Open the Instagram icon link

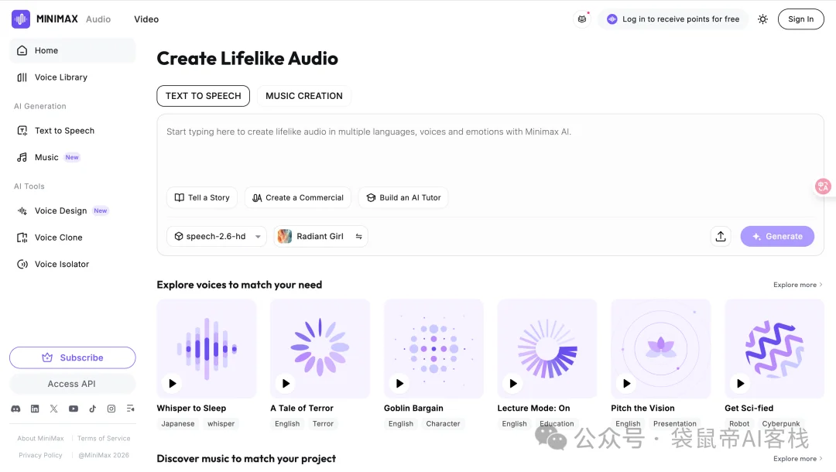[111, 409]
